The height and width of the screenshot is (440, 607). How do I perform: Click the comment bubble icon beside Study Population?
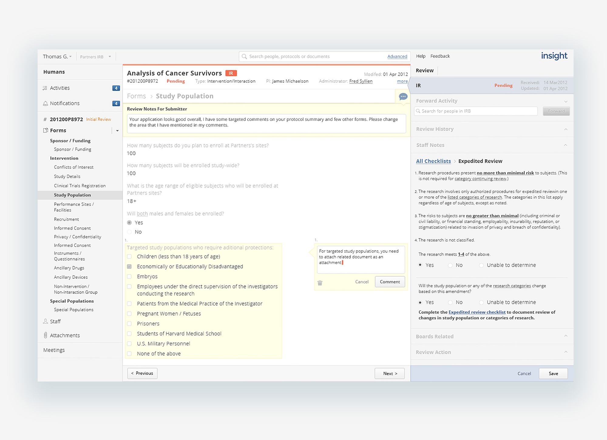403,97
